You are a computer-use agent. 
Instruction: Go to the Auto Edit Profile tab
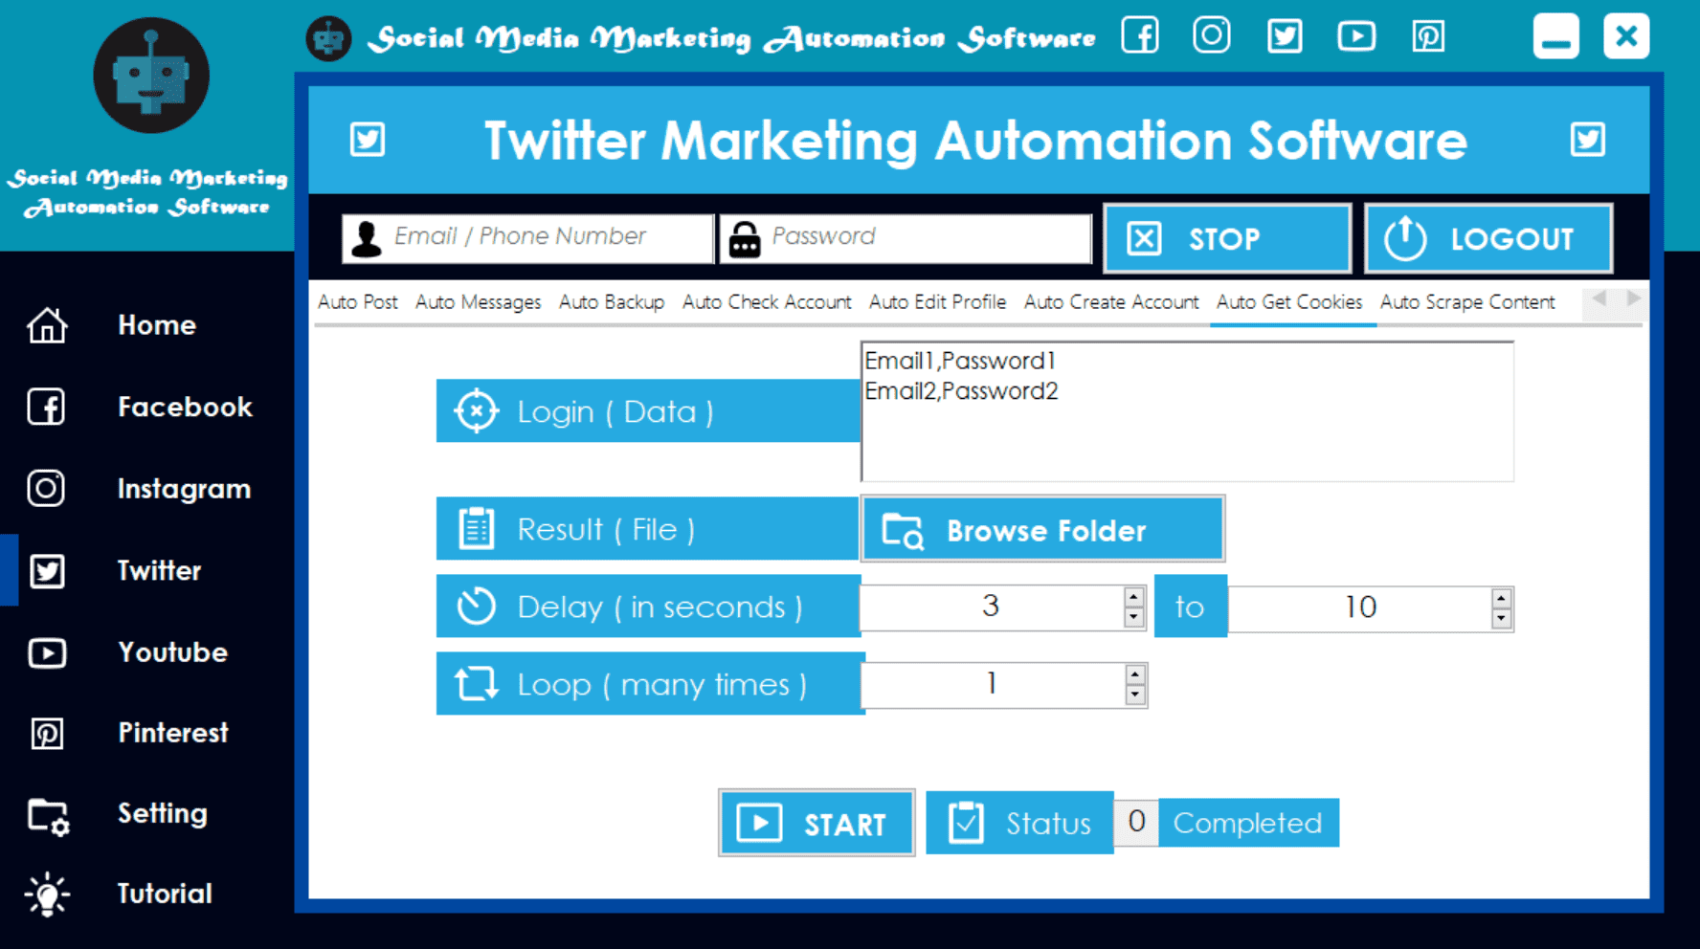click(937, 302)
